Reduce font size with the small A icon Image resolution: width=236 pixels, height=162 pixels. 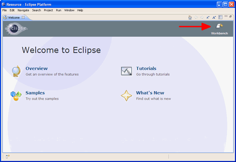(208, 17)
